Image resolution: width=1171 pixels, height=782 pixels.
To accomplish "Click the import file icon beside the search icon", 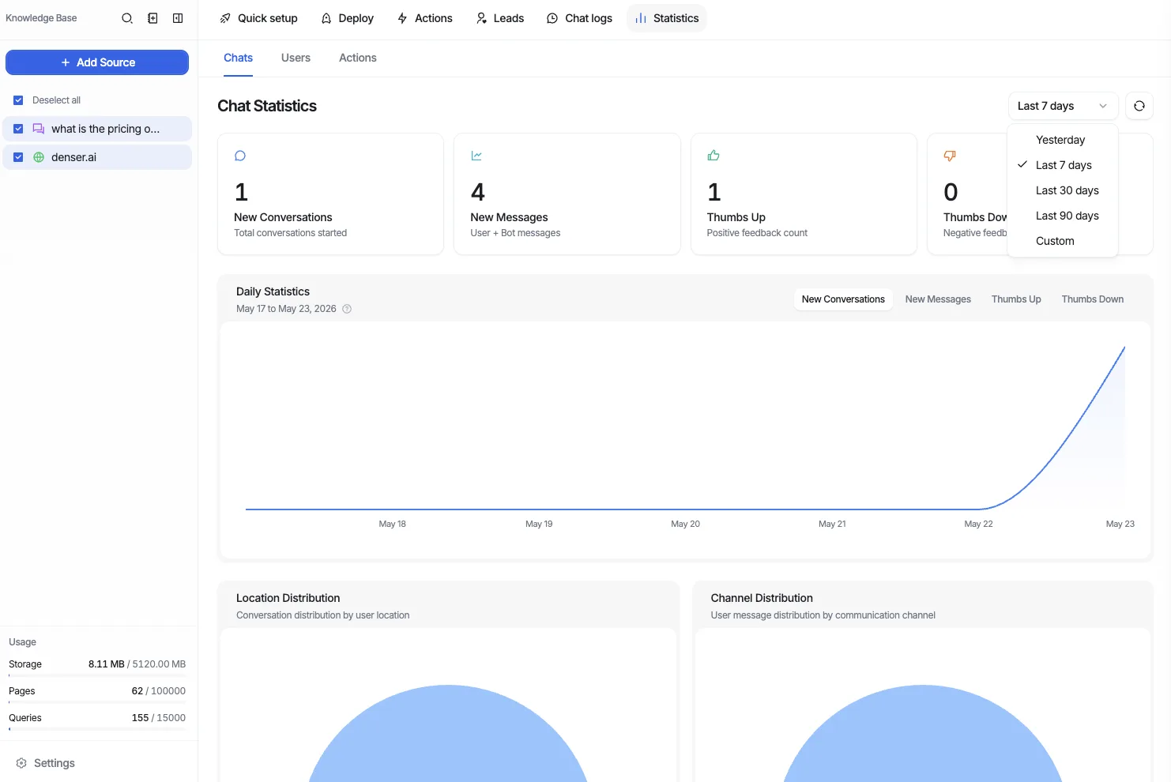I will click(152, 18).
